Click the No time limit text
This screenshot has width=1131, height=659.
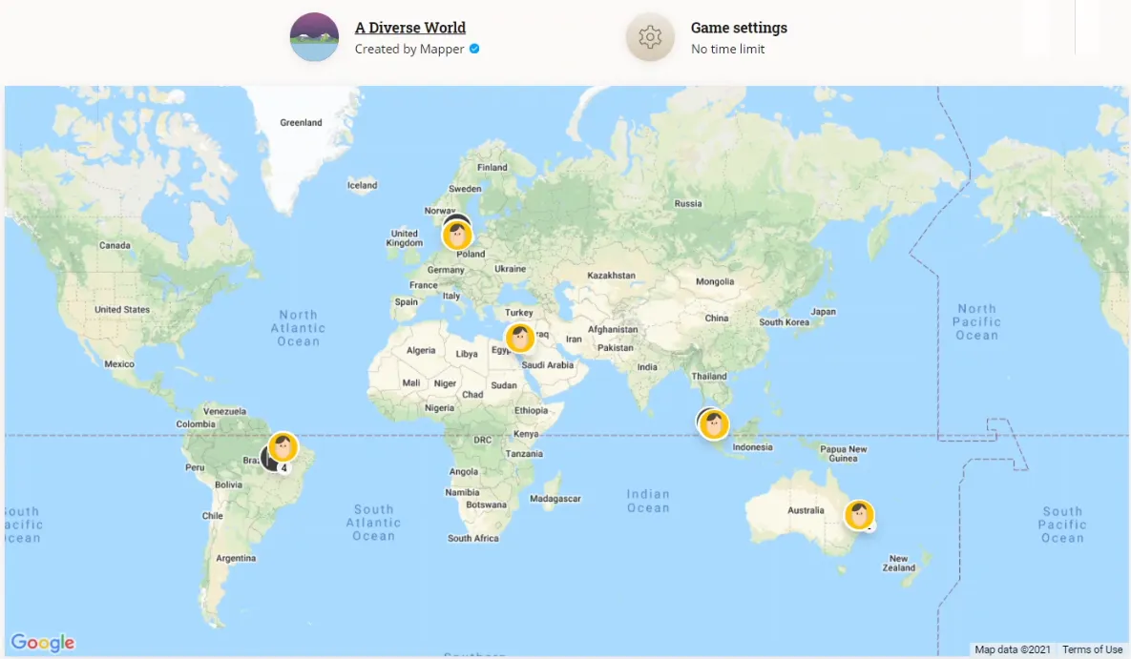pos(727,49)
